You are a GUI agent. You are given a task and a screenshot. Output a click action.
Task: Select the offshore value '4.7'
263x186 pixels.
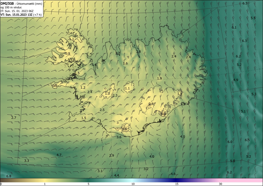[x=59, y=155]
